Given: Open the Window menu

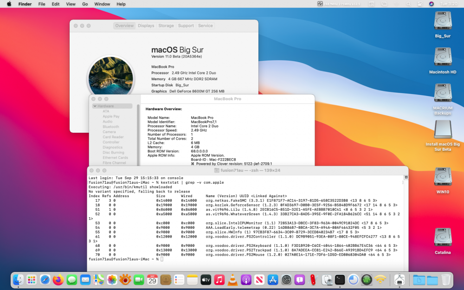Looking at the screenshot, I should click(102, 4).
